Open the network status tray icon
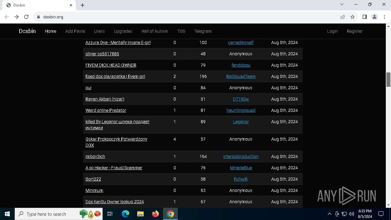The image size is (391, 220). click(x=344, y=214)
